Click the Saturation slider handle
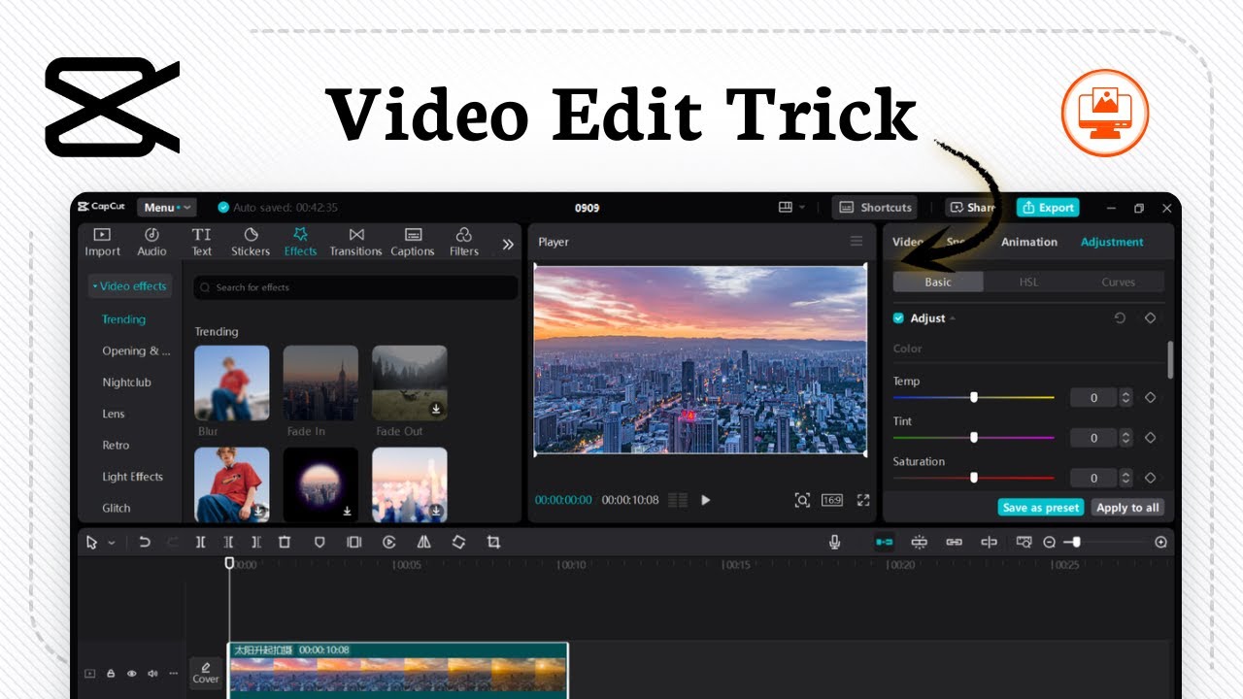Viewport: 1243px width, 699px height. (x=974, y=478)
